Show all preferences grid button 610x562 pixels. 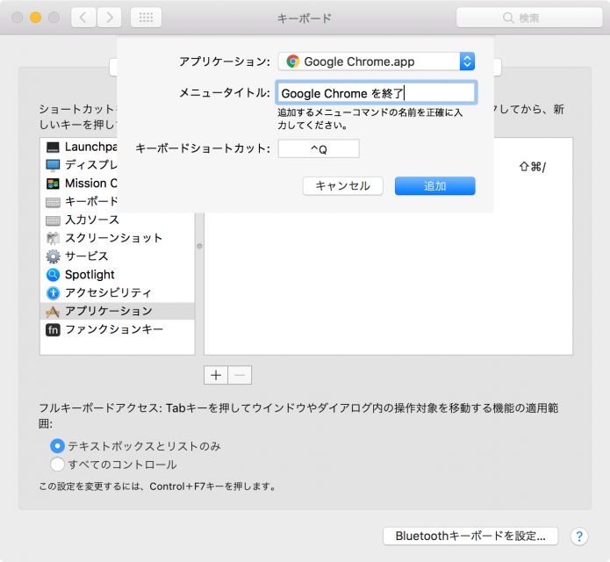146,18
